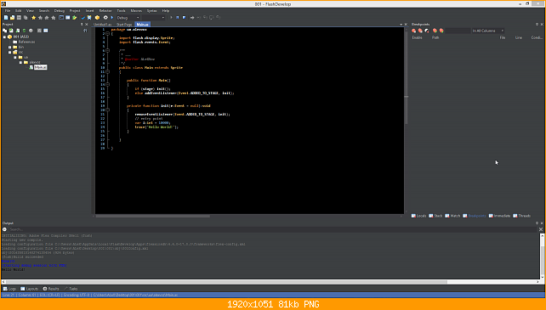Collapse the 001 (AS3) project node
The width and height of the screenshot is (546, 310).
coord(4,37)
